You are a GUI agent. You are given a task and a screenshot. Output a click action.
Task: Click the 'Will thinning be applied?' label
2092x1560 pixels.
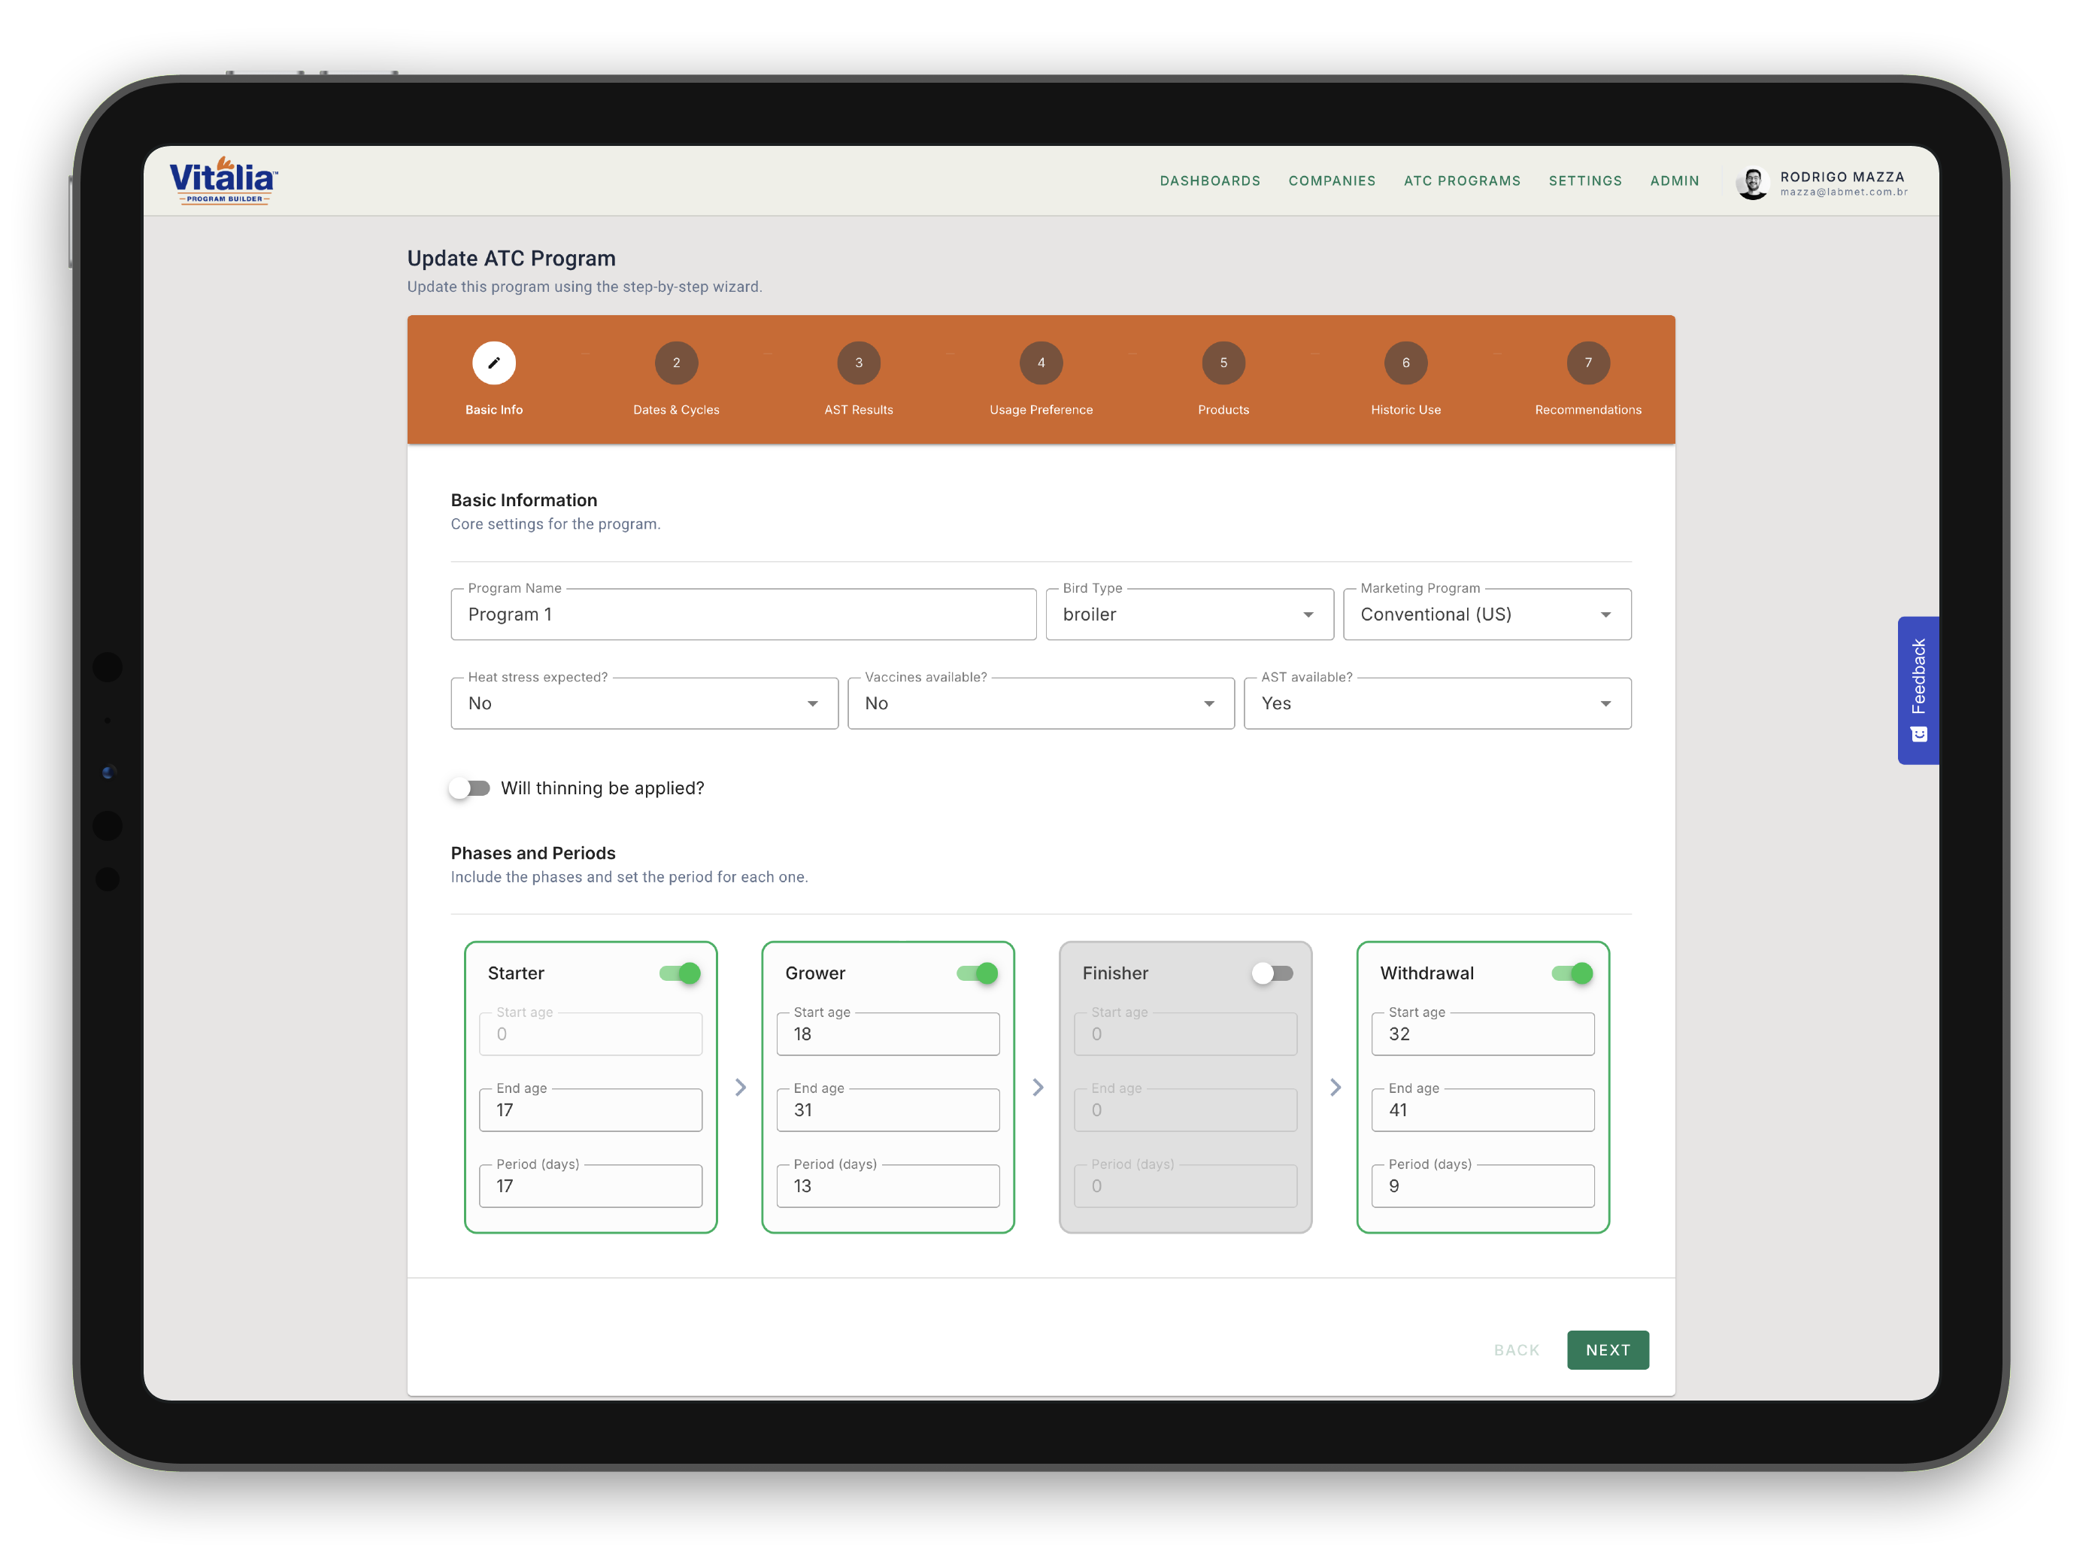click(602, 788)
